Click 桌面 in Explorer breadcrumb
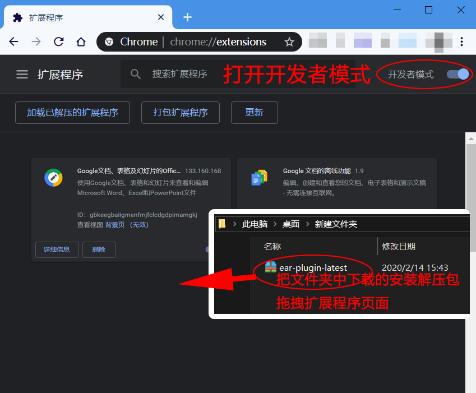 [291, 224]
